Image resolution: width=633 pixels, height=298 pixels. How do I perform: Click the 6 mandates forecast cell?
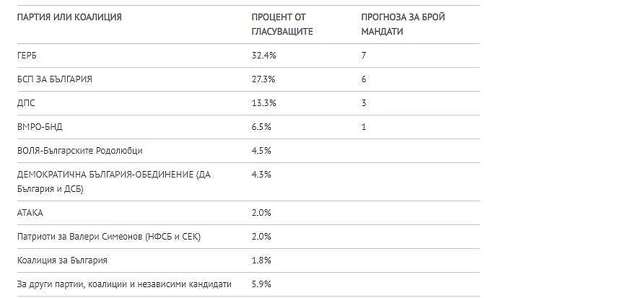pos(363,79)
